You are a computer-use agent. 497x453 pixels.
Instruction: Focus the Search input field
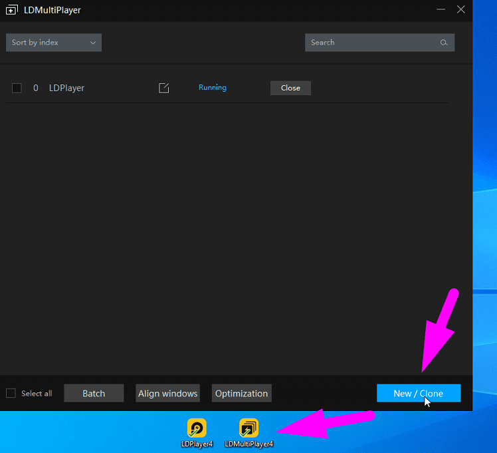[379, 43]
